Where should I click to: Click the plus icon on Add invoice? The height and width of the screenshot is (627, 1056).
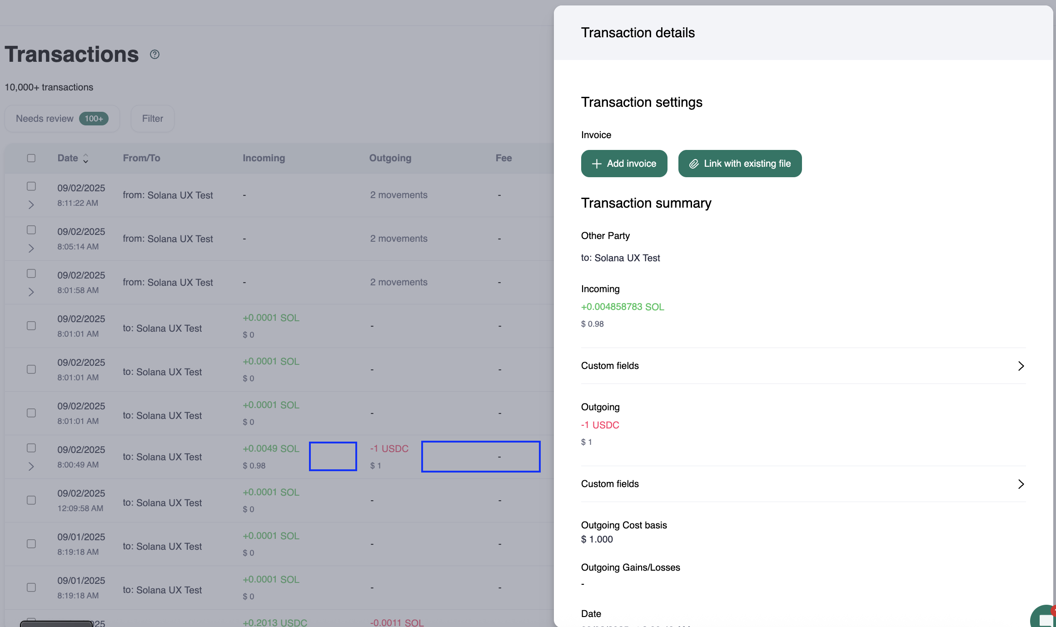click(x=597, y=164)
